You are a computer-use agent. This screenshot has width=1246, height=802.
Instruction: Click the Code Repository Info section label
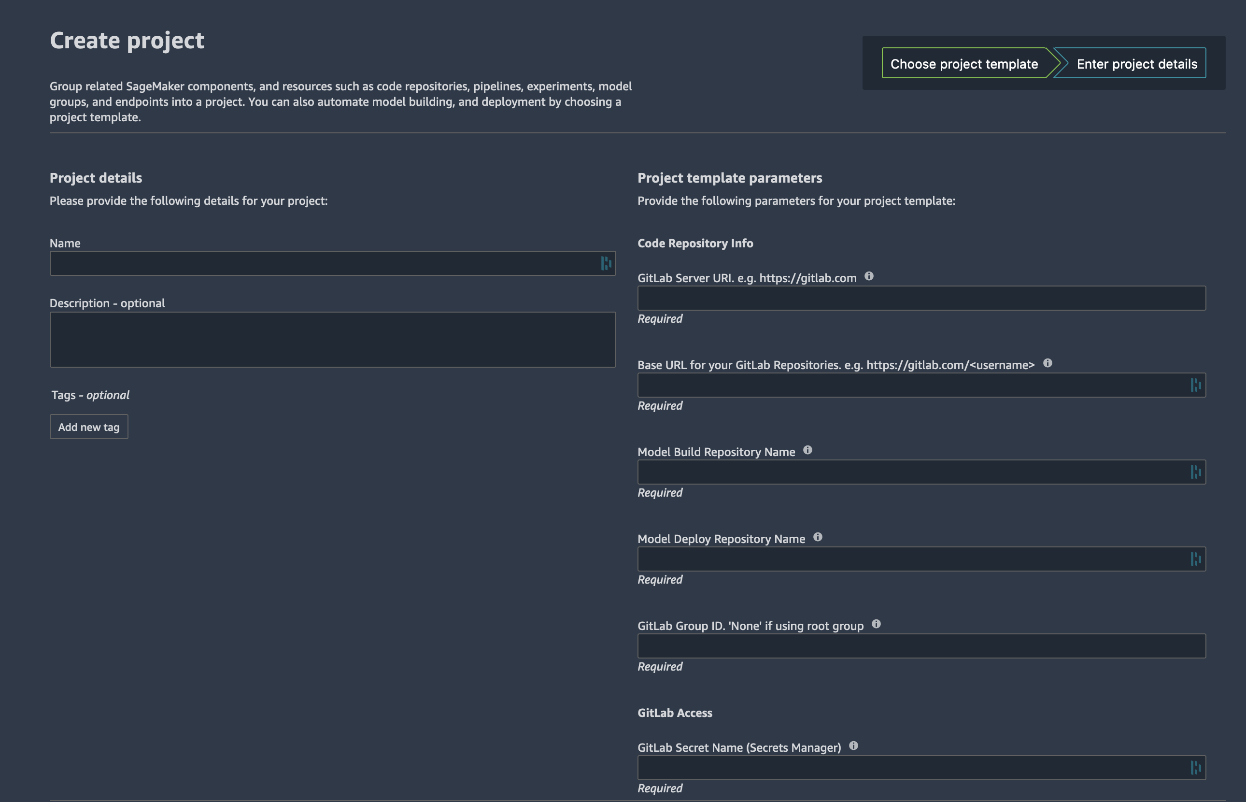695,243
